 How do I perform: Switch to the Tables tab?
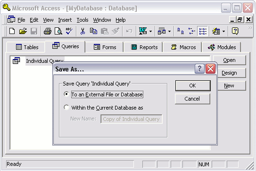click(25, 47)
